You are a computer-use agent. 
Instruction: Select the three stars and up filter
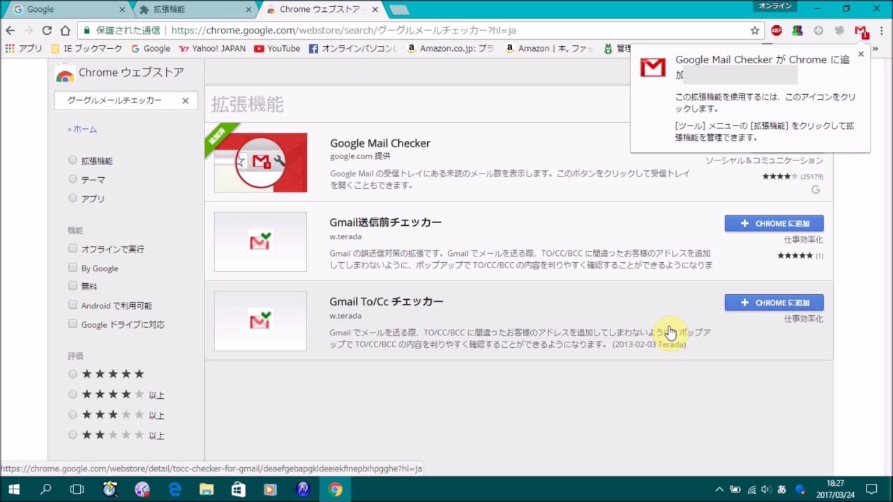coord(73,414)
